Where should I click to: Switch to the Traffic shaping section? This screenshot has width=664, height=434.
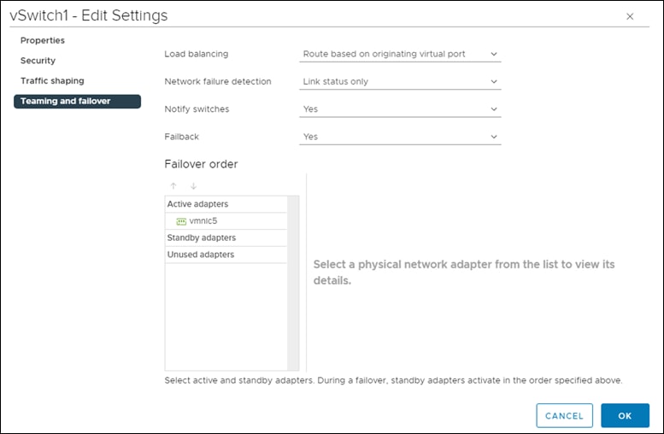[x=52, y=81]
